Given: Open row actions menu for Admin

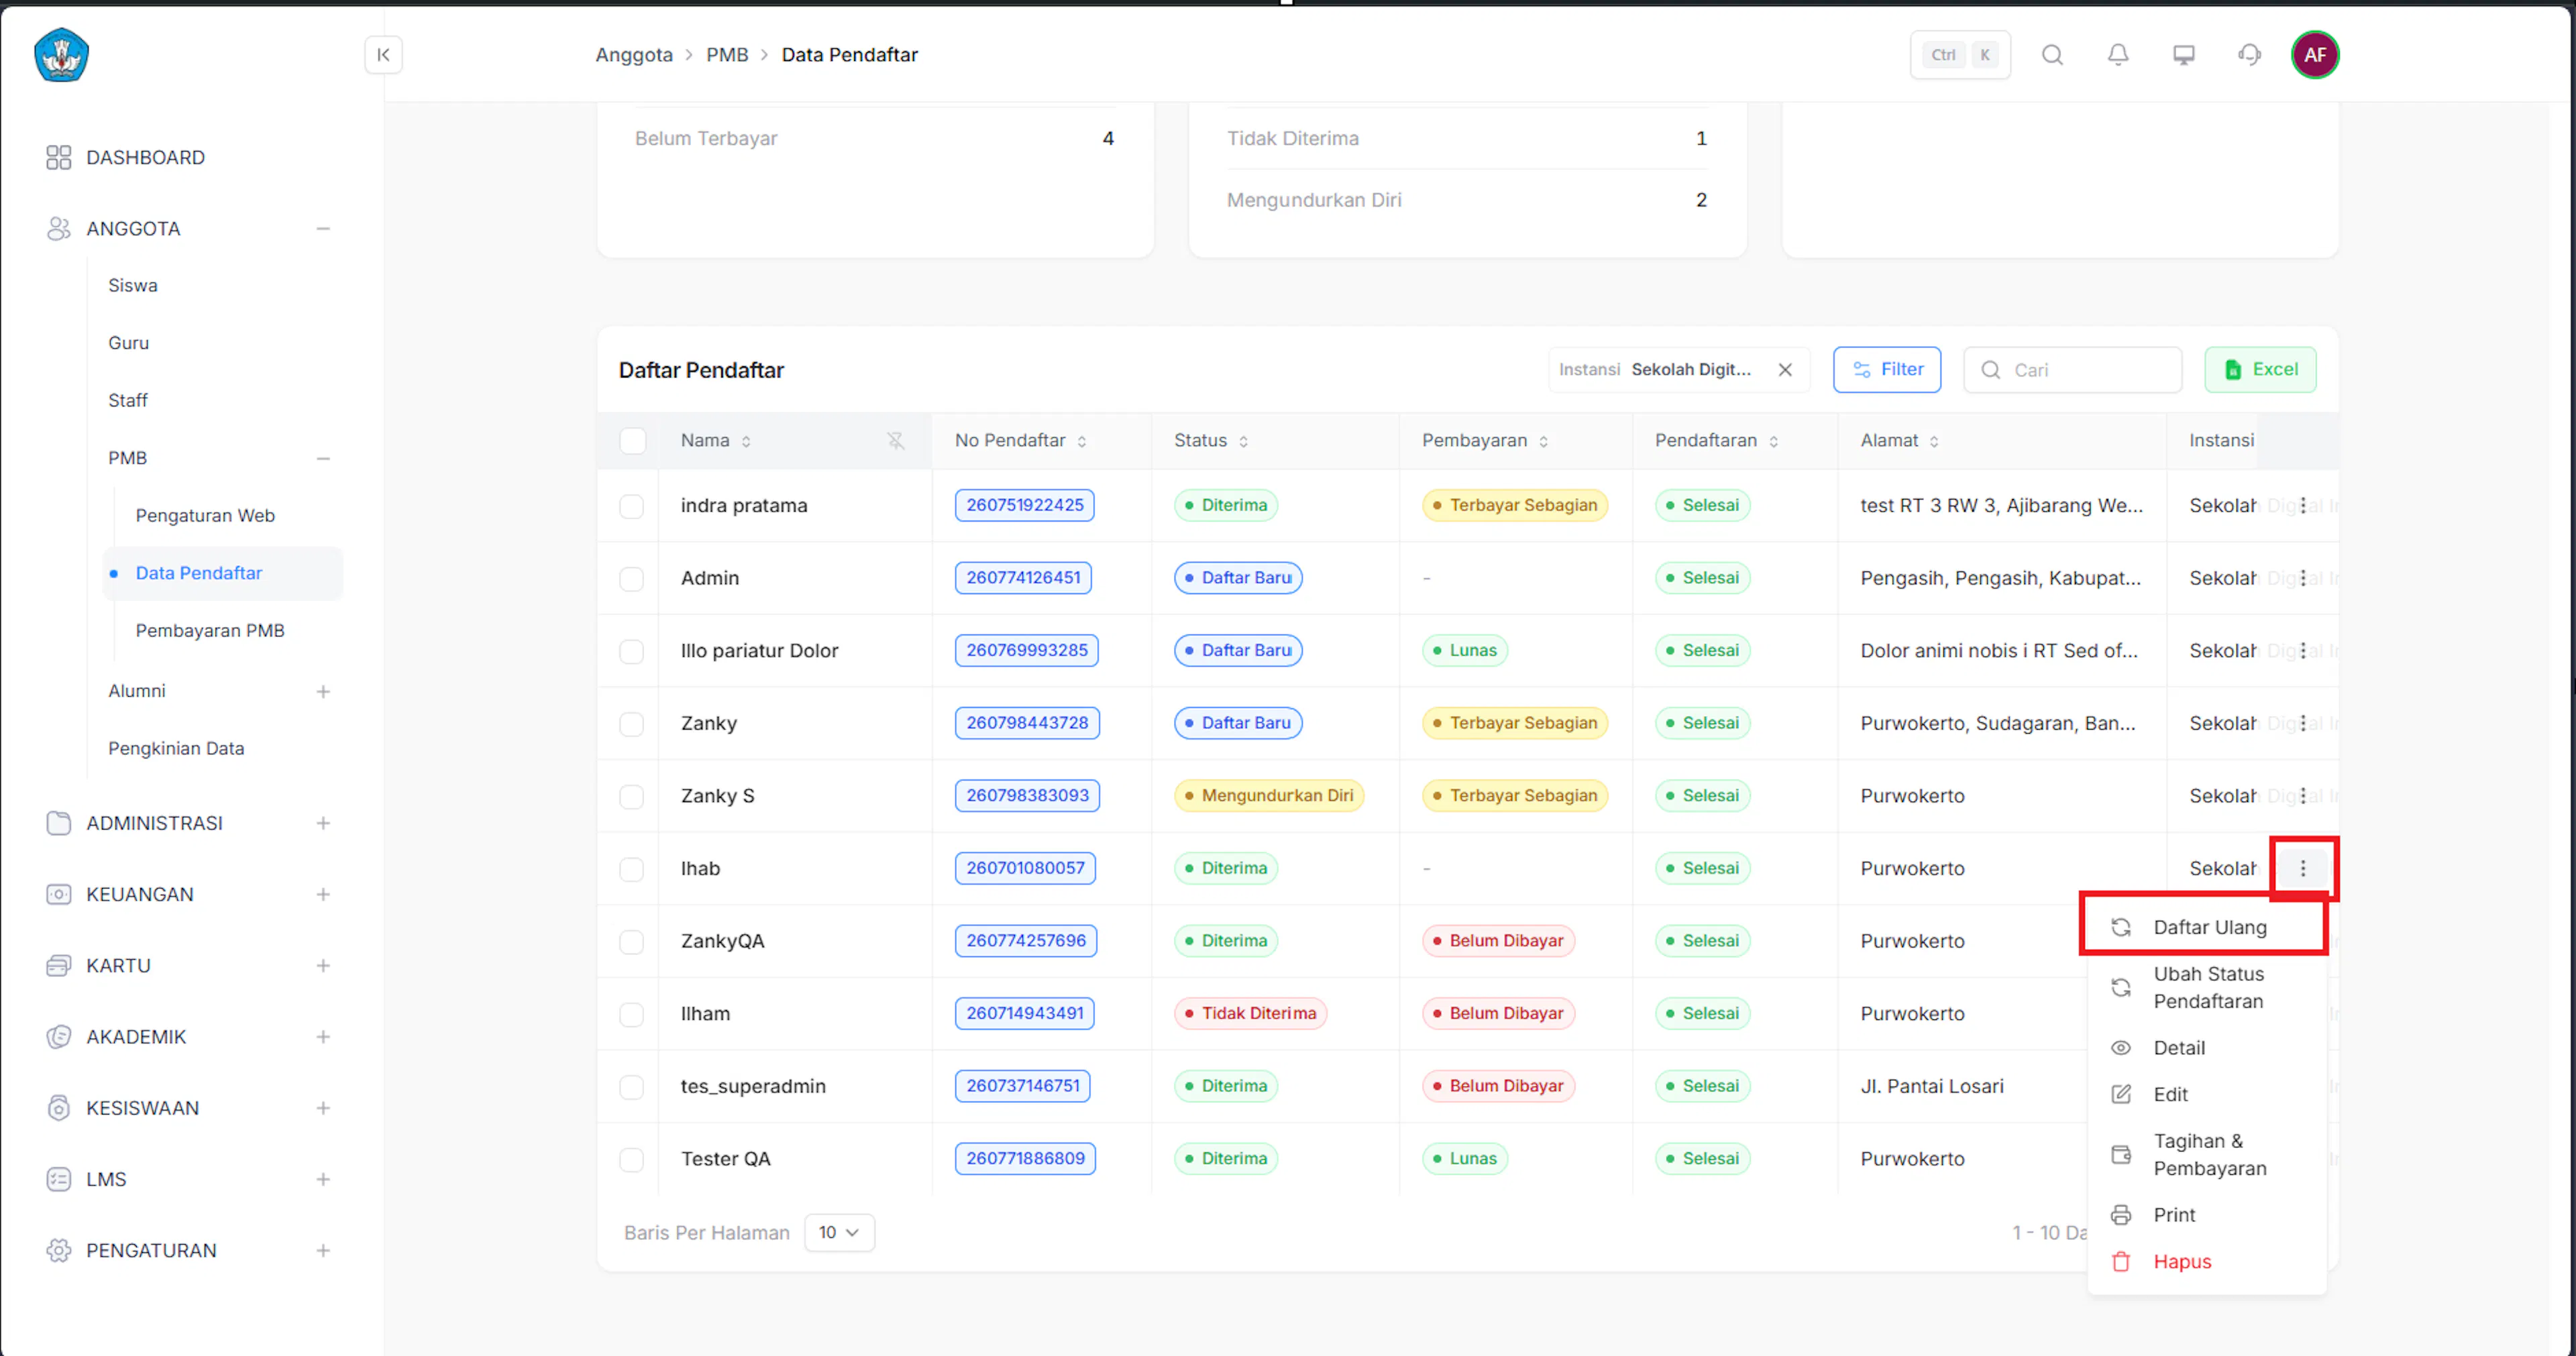Looking at the screenshot, I should click(x=2303, y=578).
